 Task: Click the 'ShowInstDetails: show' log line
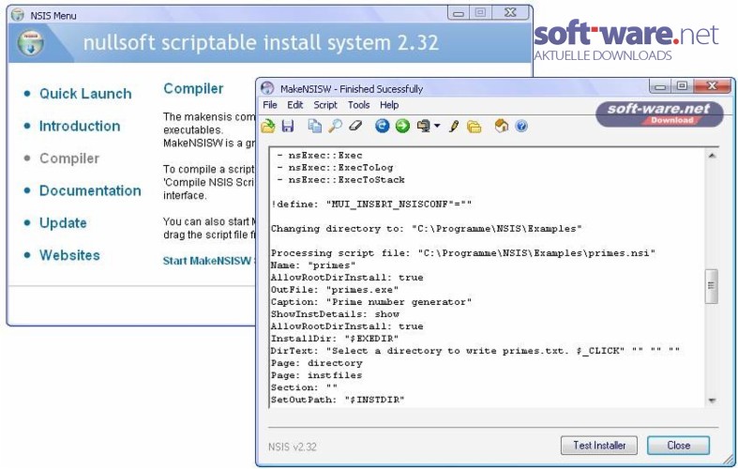[x=335, y=314]
